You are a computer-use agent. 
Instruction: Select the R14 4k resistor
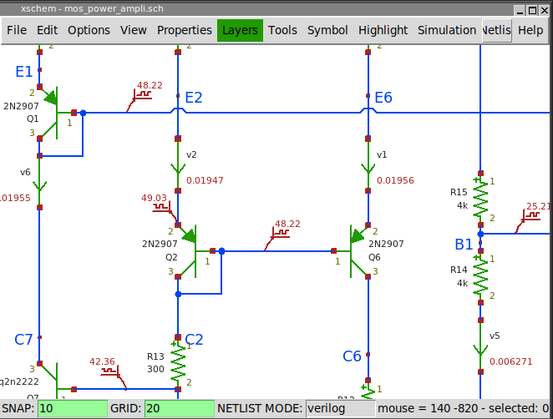(x=480, y=276)
